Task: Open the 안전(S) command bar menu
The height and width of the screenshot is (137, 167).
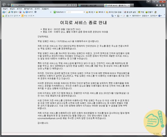Action: pyautogui.click(x=145, y=16)
